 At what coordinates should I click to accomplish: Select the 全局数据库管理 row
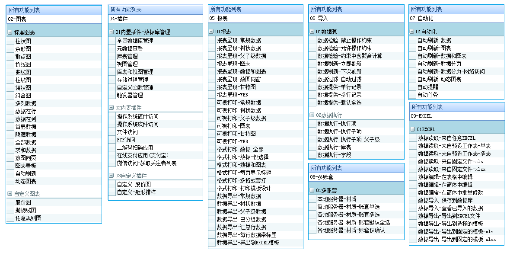(x=156, y=41)
